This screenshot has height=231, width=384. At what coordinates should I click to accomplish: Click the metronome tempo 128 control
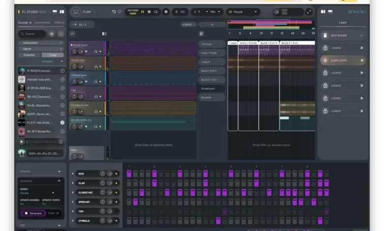tap(180, 12)
